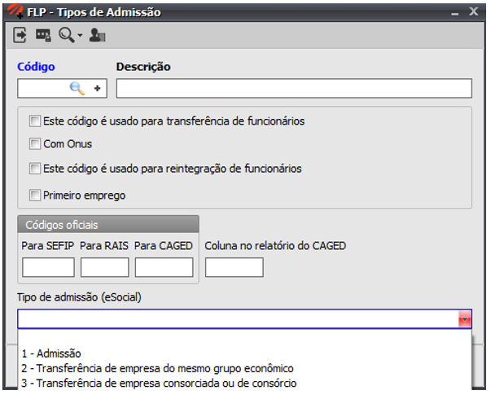Click the plus icon in Código field

(98, 89)
